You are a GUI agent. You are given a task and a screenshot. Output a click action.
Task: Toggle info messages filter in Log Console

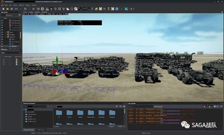coord(216,106)
